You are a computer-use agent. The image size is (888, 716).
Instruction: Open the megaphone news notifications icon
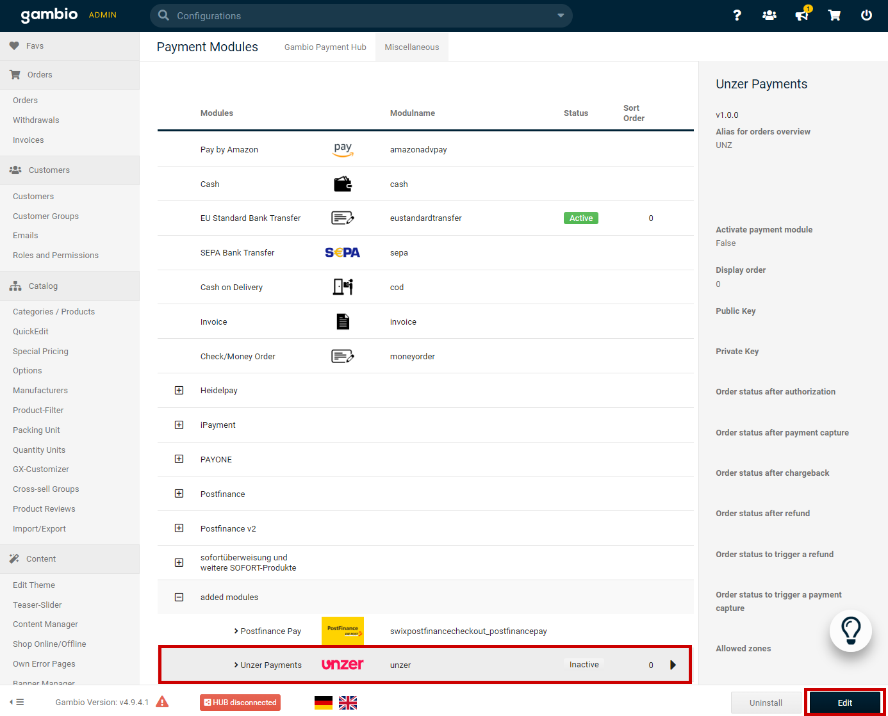coord(802,15)
